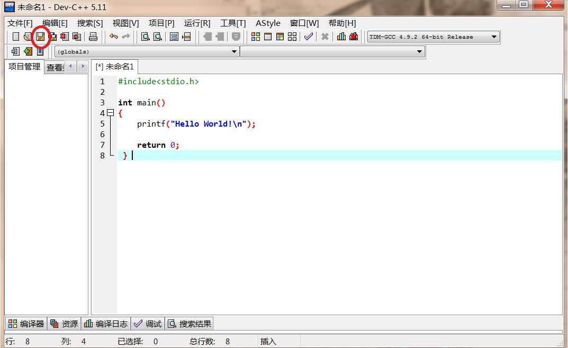Open Go to function tool

pyautogui.click(x=174, y=37)
